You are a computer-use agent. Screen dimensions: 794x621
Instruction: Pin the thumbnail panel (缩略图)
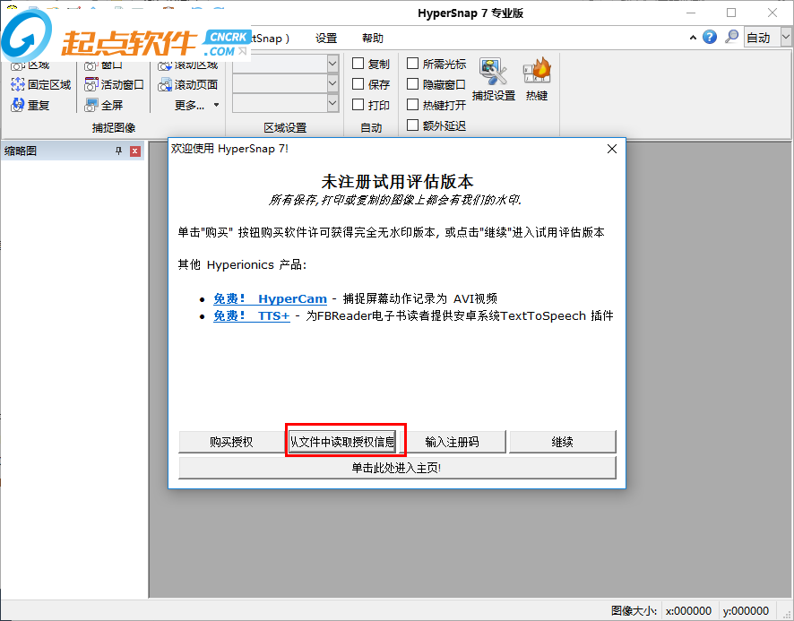(x=118, y=151)
